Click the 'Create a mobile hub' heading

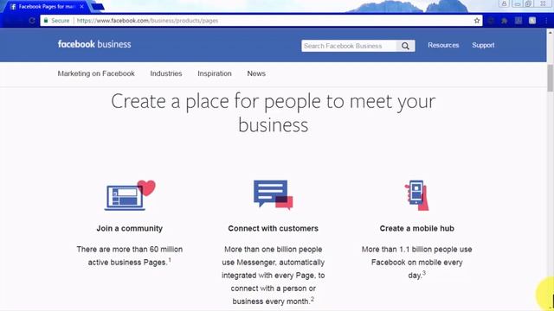417,228
